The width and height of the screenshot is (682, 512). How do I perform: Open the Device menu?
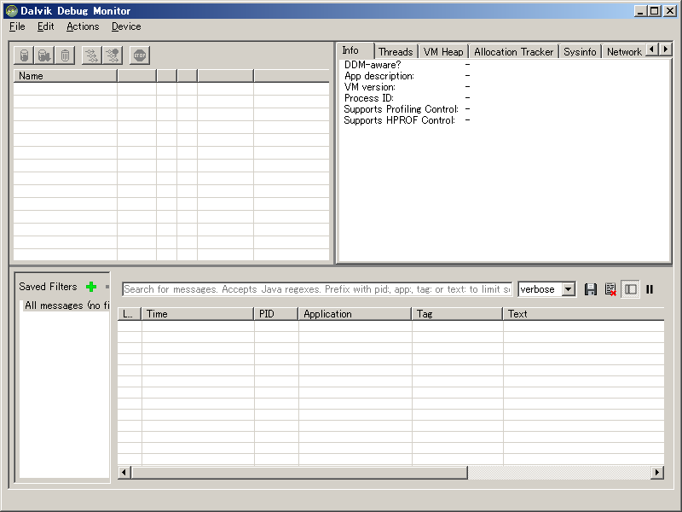click(x=126, y=26)
